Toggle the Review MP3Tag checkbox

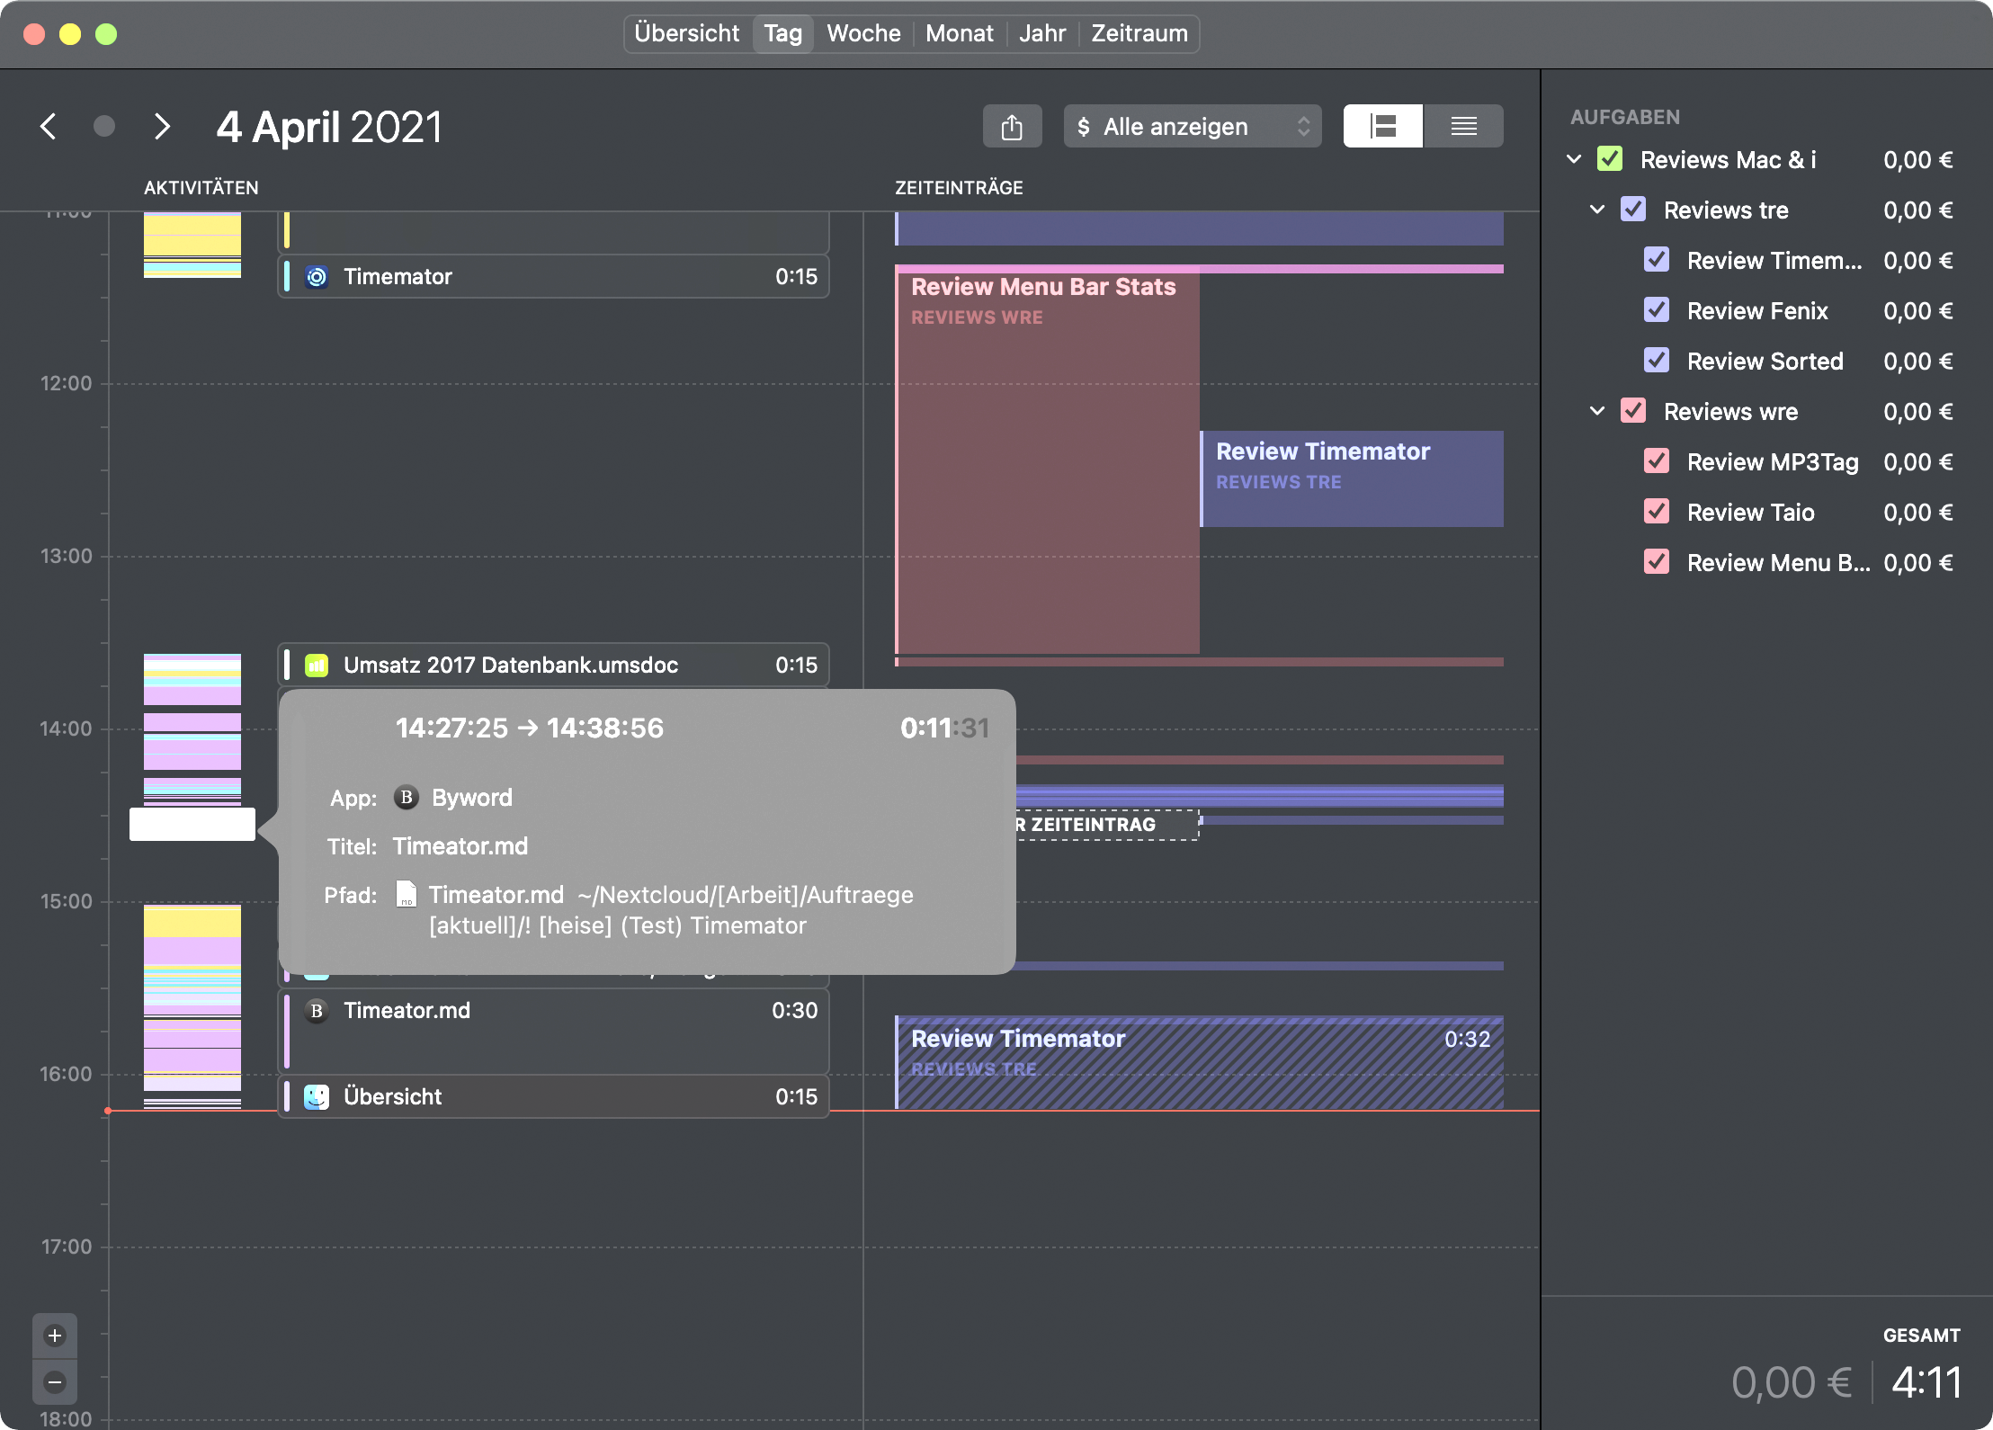click(x=1656, y=461)
